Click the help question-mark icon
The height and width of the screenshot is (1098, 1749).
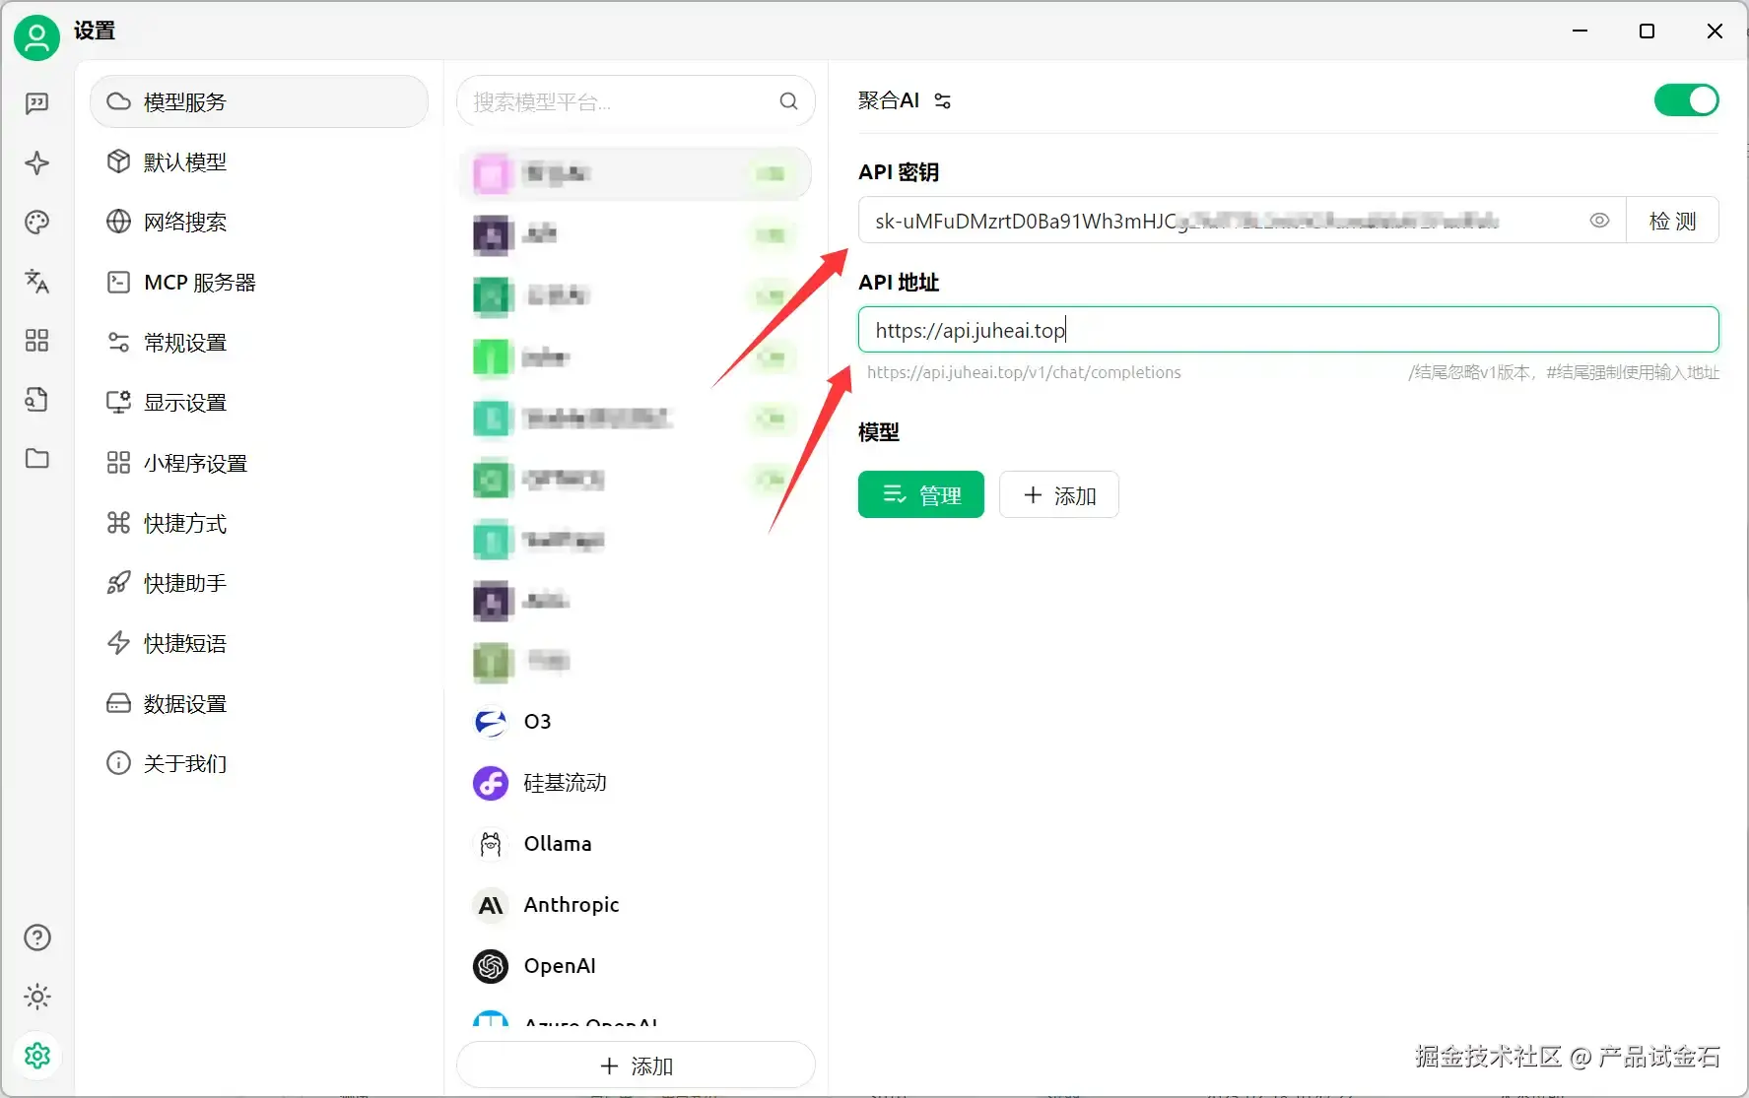36,937
